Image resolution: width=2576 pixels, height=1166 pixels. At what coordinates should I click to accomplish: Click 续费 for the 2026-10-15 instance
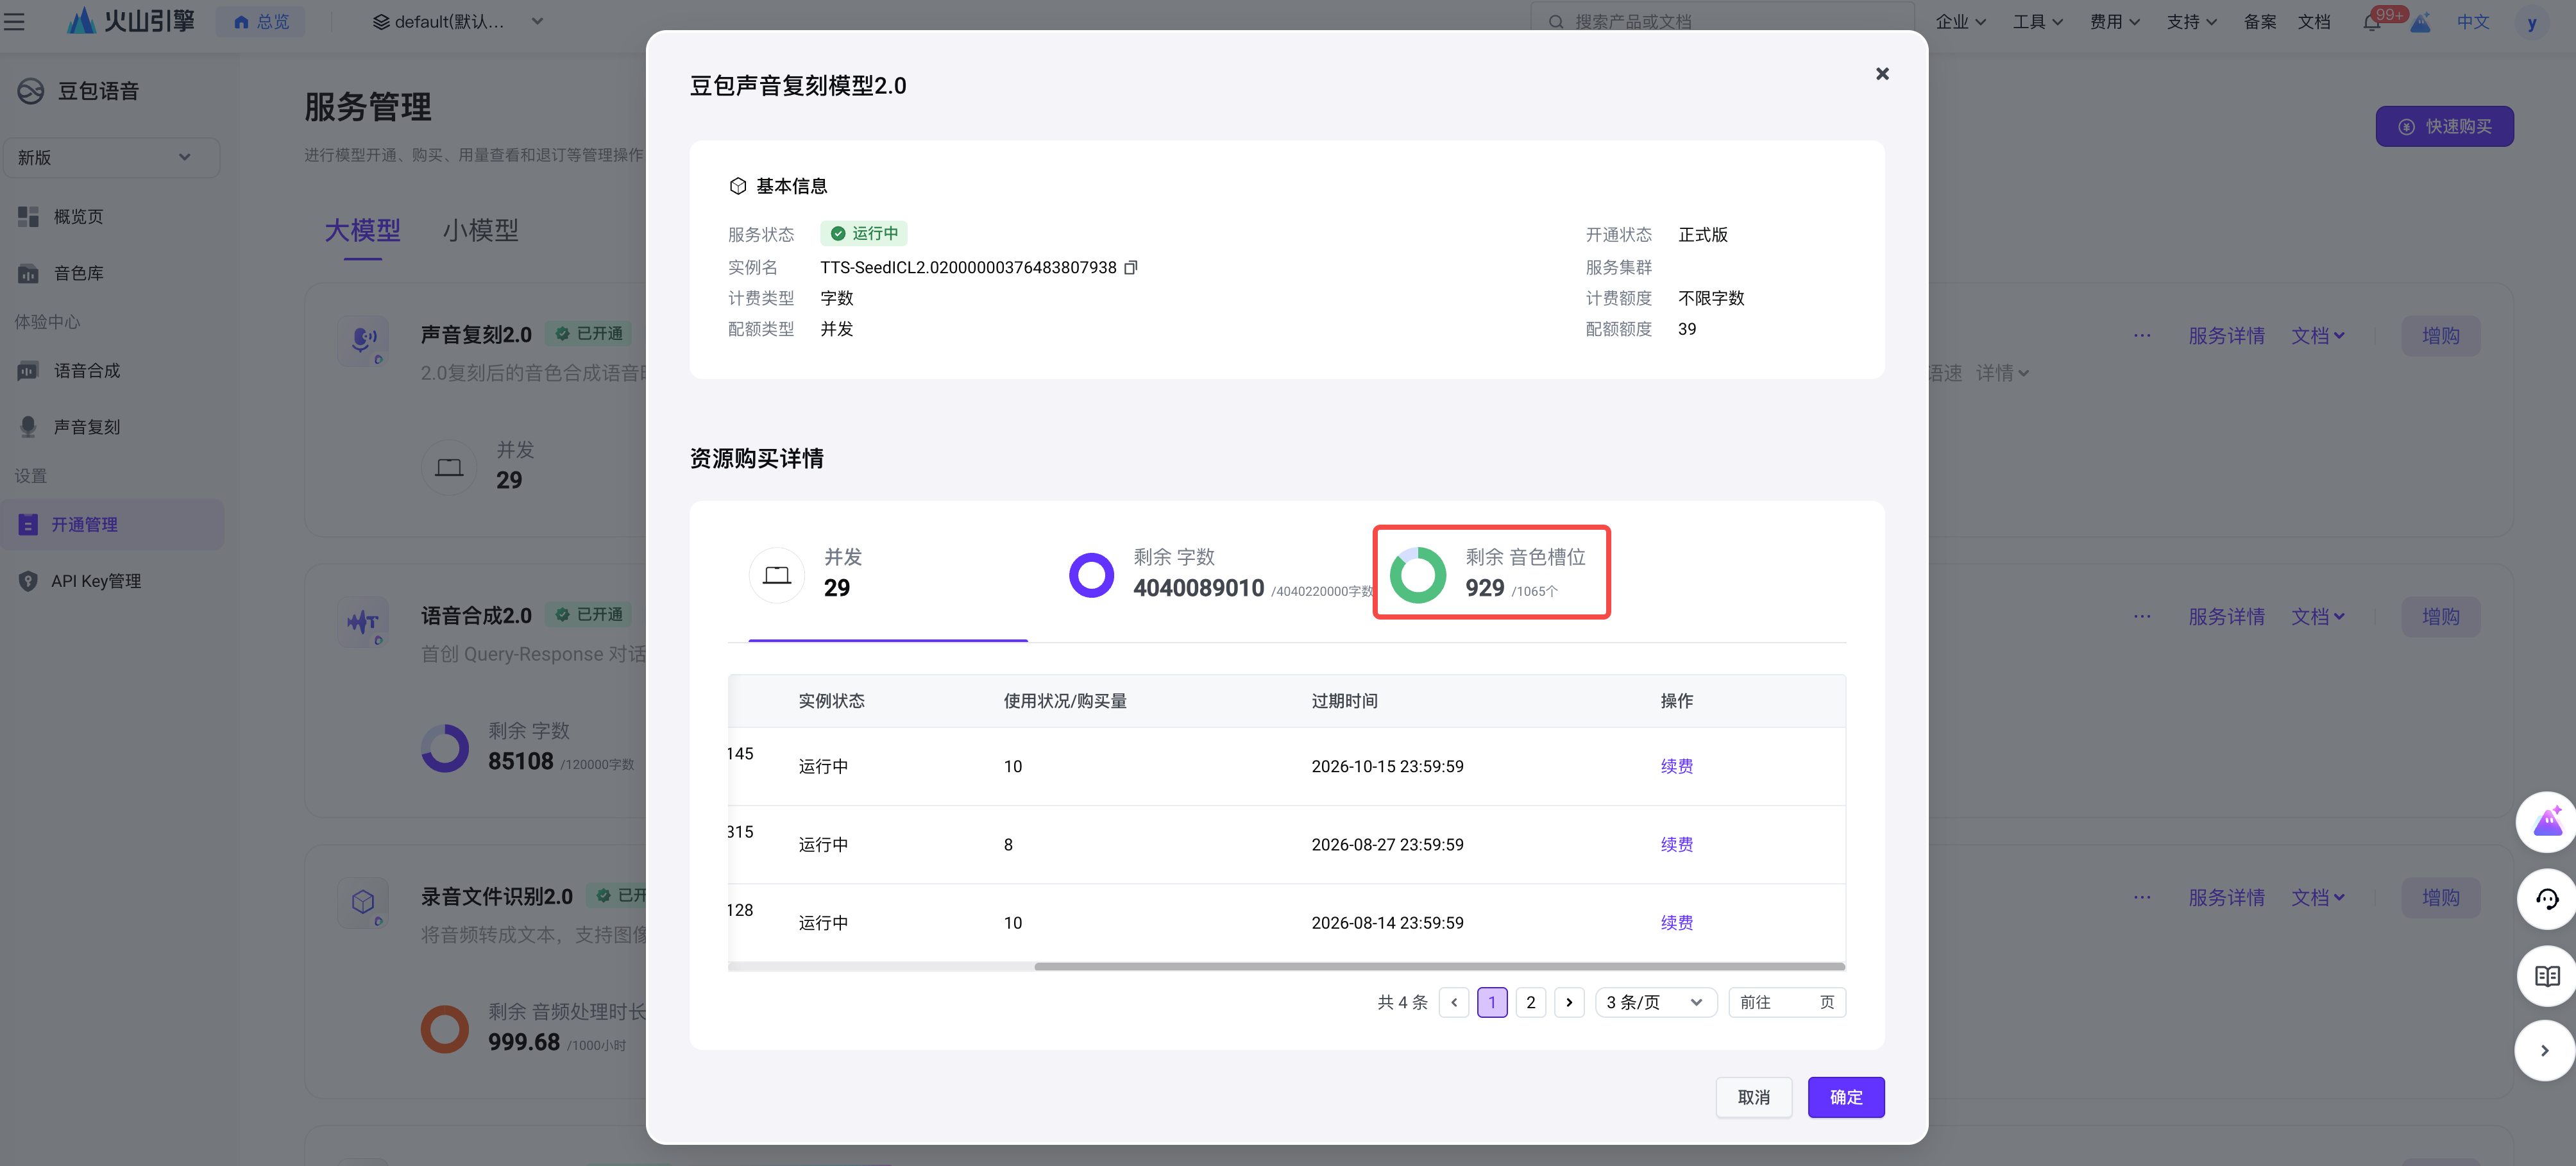(x=1676, y=766)
